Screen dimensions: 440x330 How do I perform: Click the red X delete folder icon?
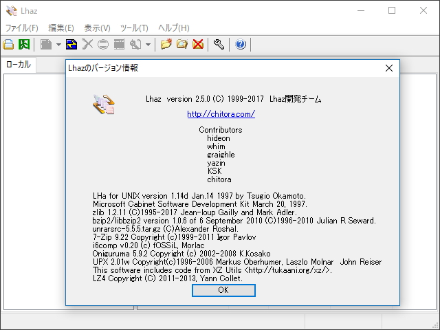[x=198, y=44]
